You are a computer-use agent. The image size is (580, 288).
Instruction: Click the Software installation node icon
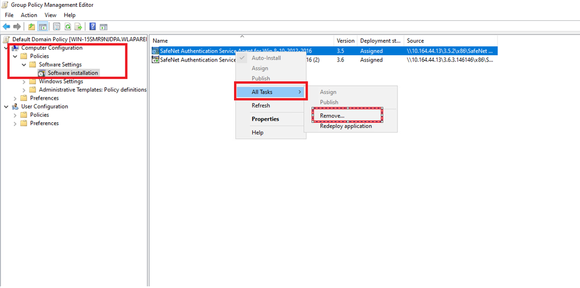click(41, 73)
